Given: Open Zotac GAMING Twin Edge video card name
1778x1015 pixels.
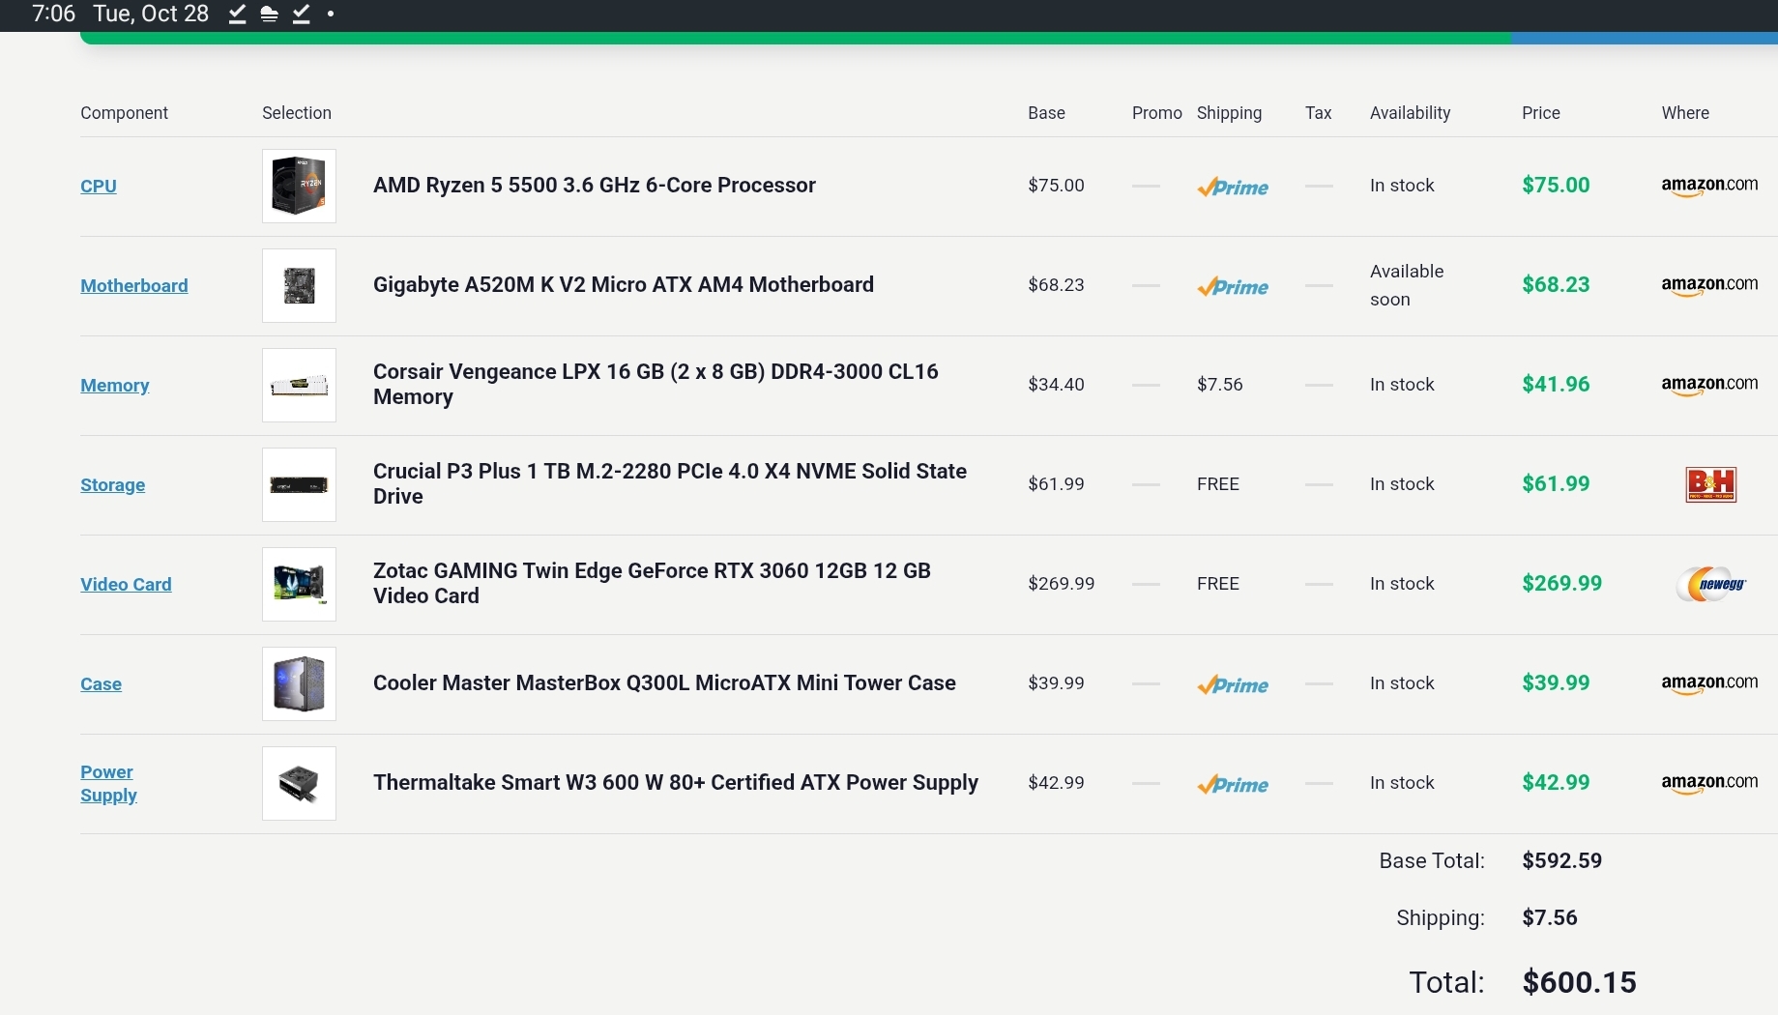Looking at the screenshot, I should click(652, 583).
